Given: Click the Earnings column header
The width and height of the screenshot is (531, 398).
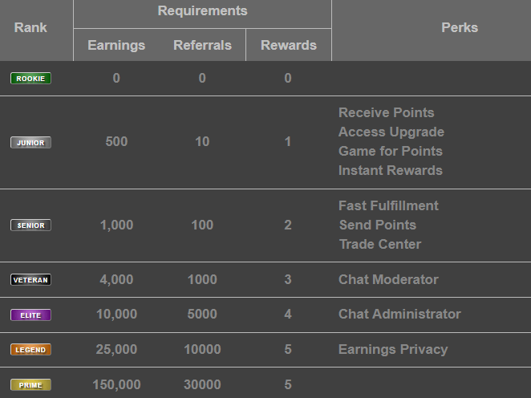Looking at the screenshot, I should (116, 45).
